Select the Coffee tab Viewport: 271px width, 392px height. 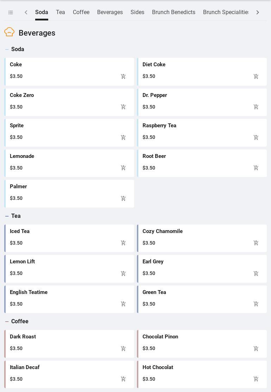[x=81, y=12]
